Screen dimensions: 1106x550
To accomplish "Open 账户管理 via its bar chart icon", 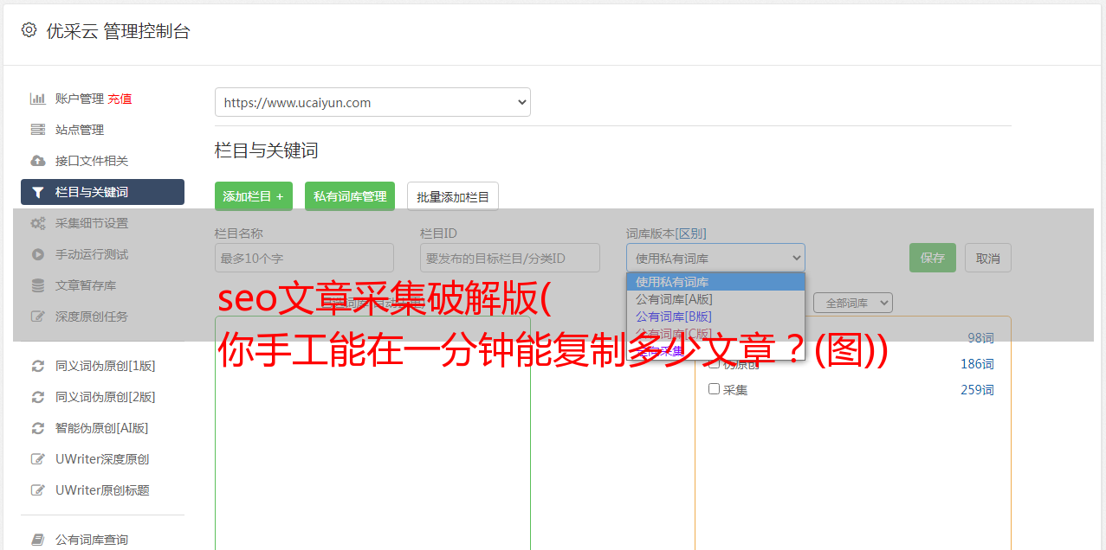I will click(x=38, y=99).
